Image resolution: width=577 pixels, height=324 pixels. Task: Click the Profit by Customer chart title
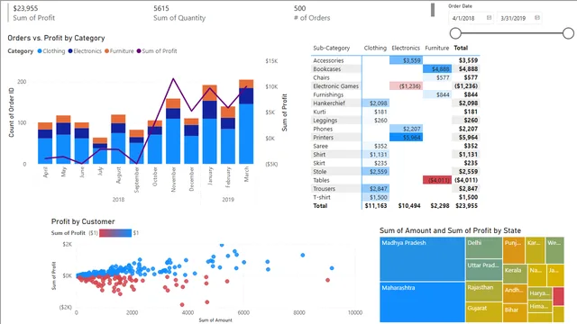(83, 221)
